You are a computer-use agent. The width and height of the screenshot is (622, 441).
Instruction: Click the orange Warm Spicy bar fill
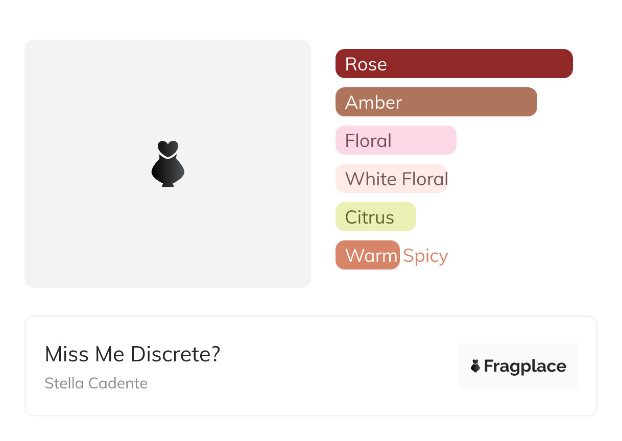point(367,255)
